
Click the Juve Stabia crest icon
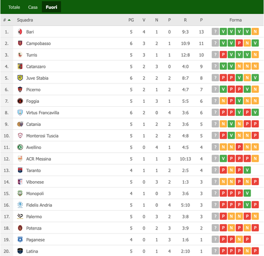(x=20, y=78)
